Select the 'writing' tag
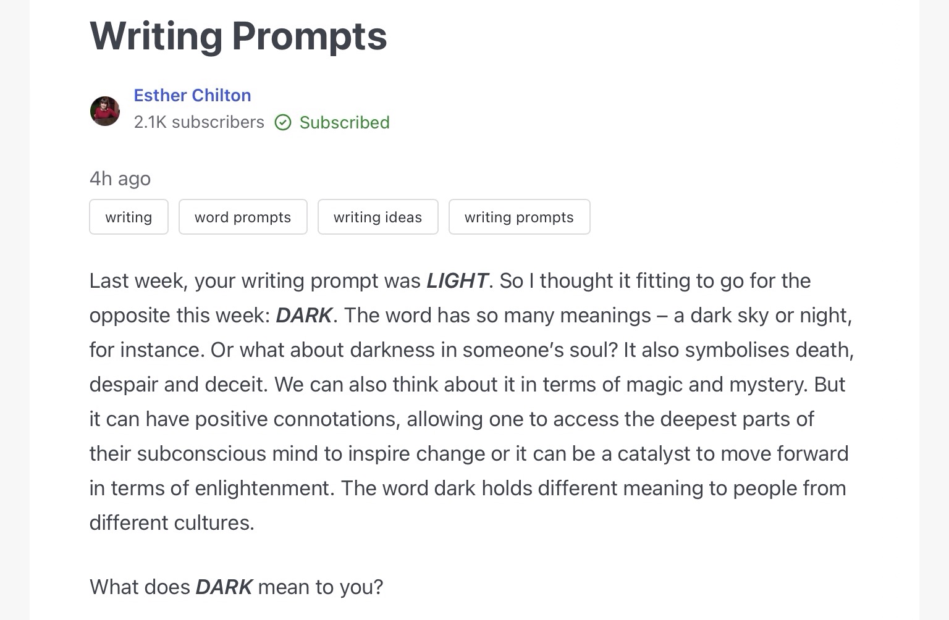This screenshot has width=949, height=620. click(x=129, y=217)
